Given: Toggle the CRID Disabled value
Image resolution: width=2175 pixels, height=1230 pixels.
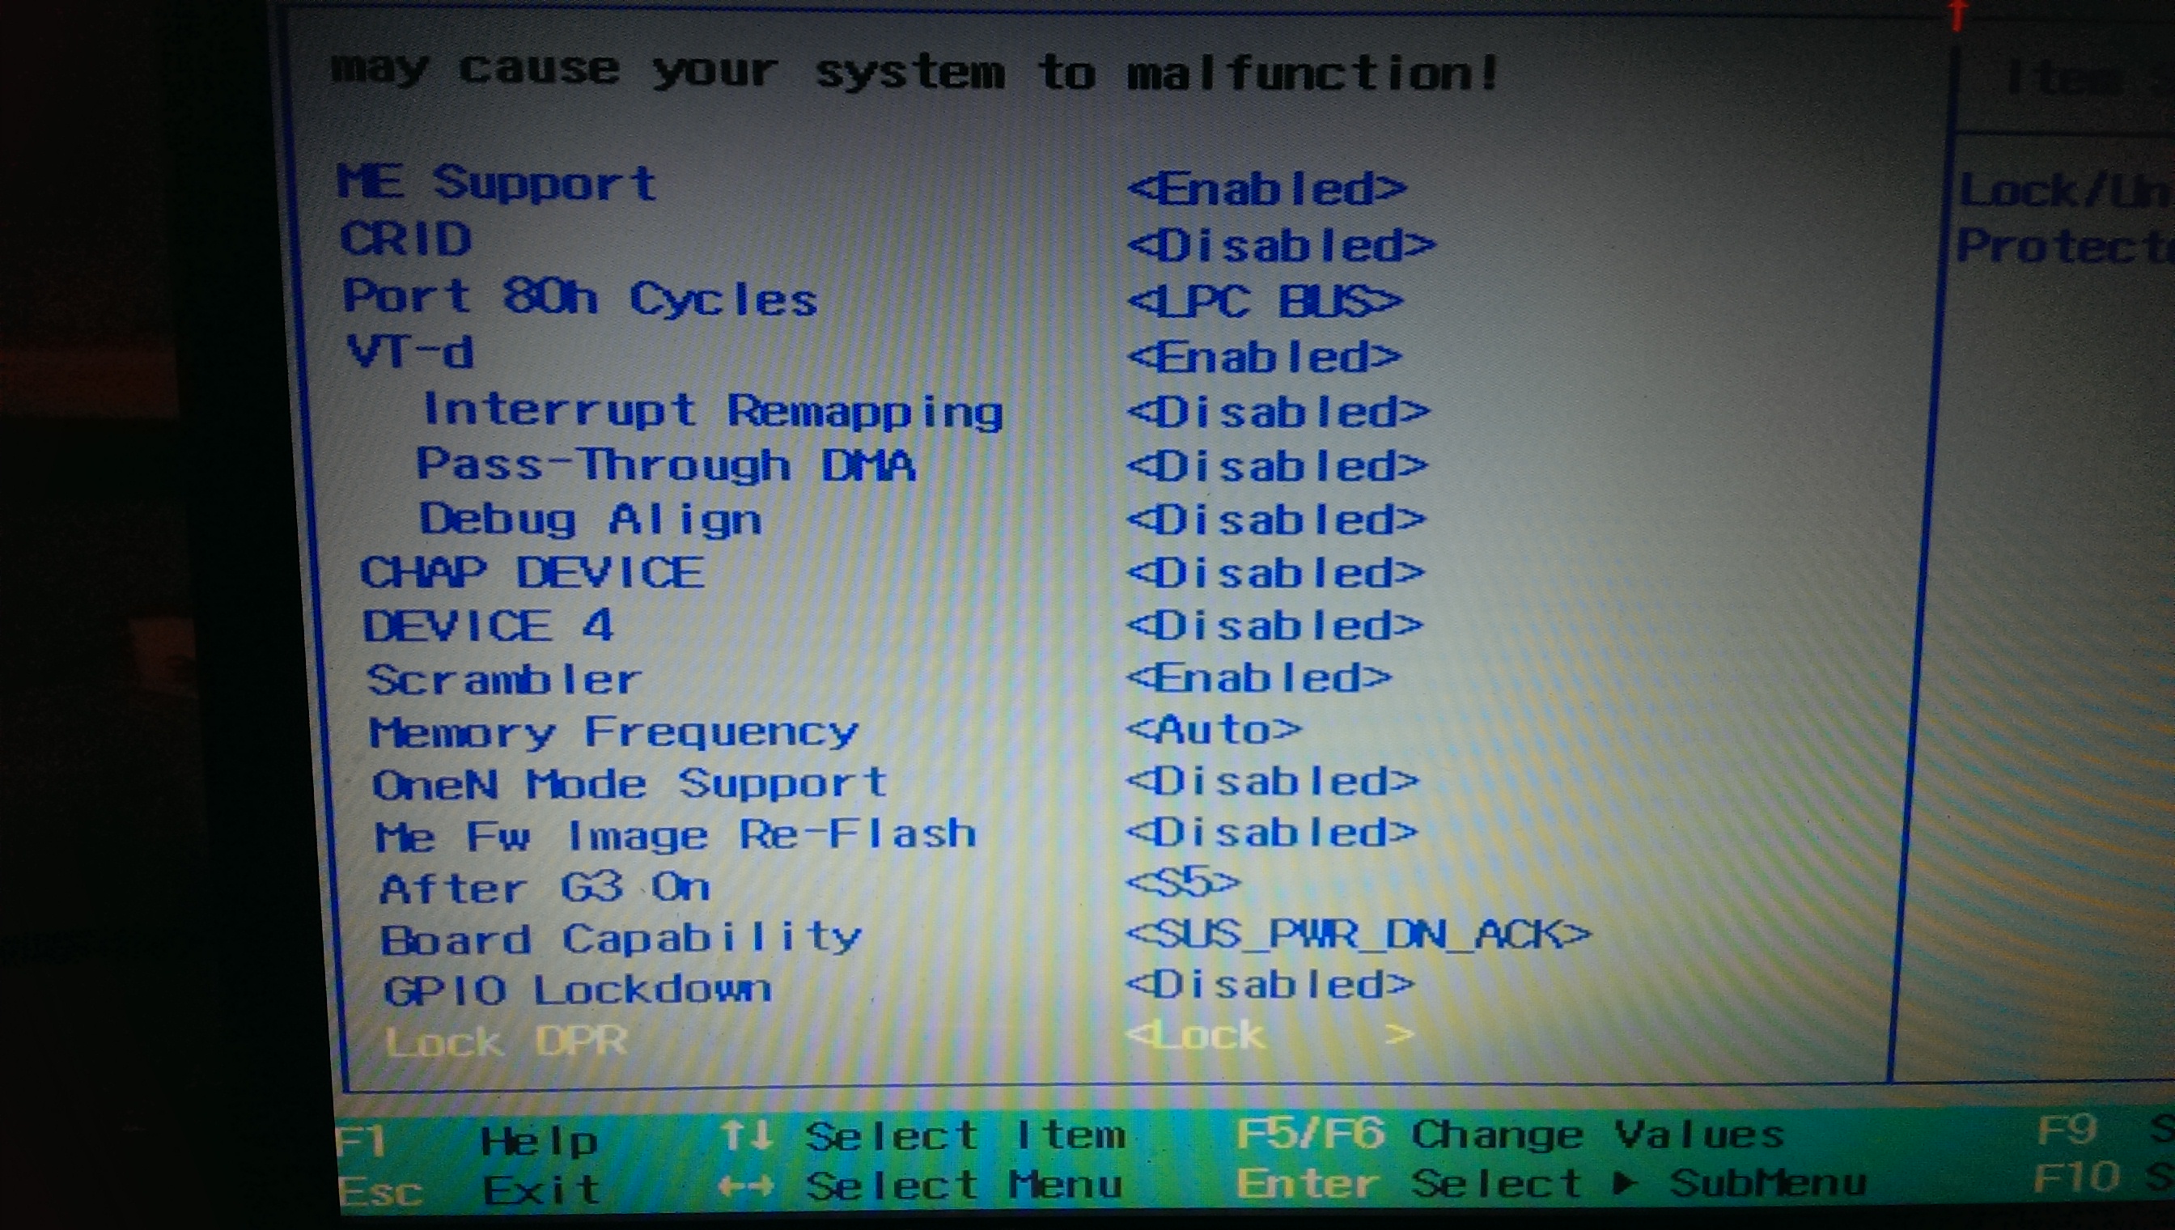Looking at the screenshot, I should [x=1281, y=246].
